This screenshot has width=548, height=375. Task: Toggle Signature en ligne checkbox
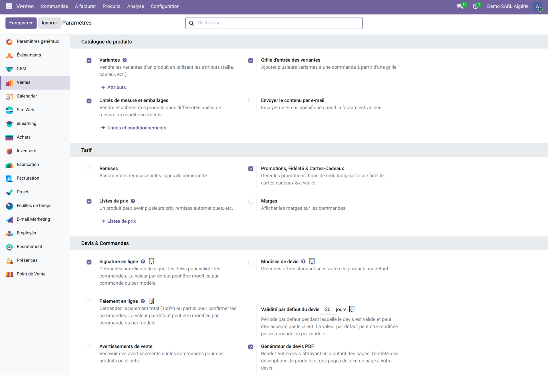pyautogui.click(x=89, y=262)
